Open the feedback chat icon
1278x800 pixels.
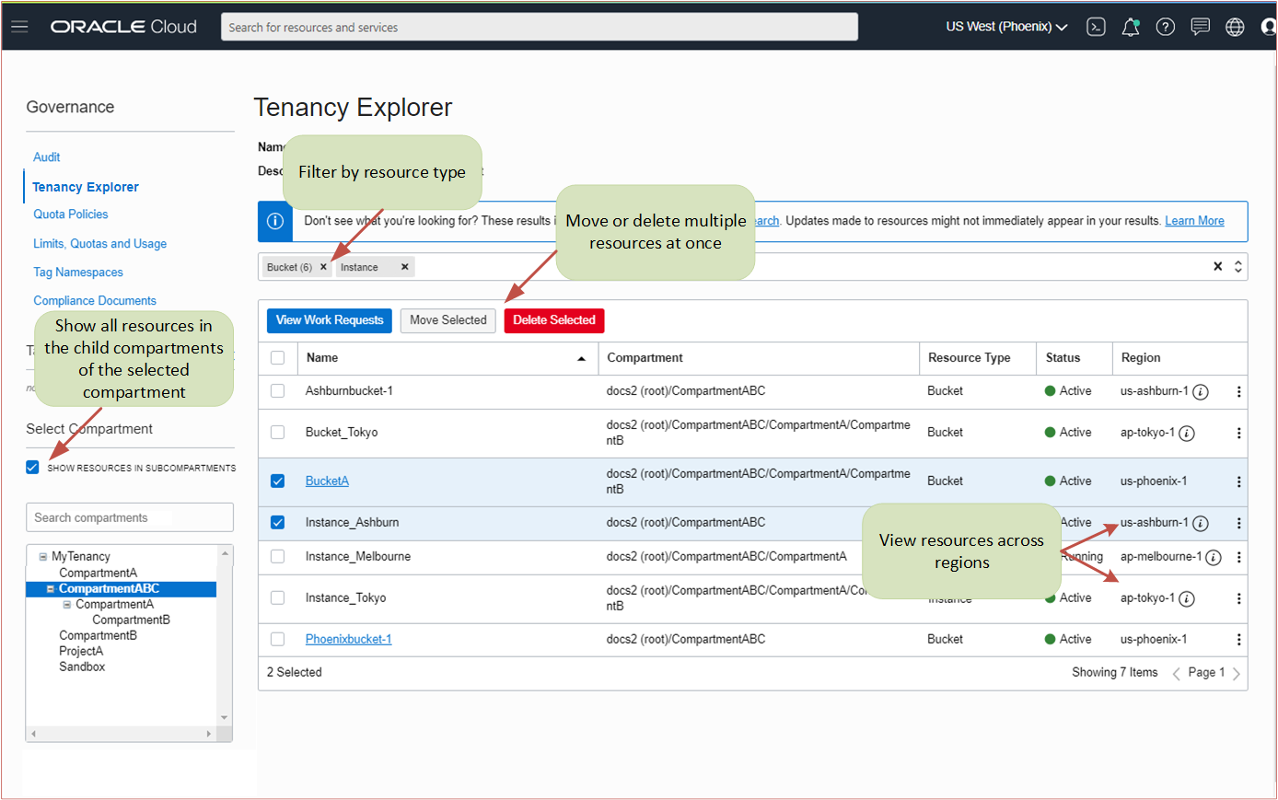click(1200, 26)
